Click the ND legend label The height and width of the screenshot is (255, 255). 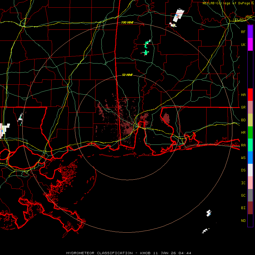coord(243,220)
